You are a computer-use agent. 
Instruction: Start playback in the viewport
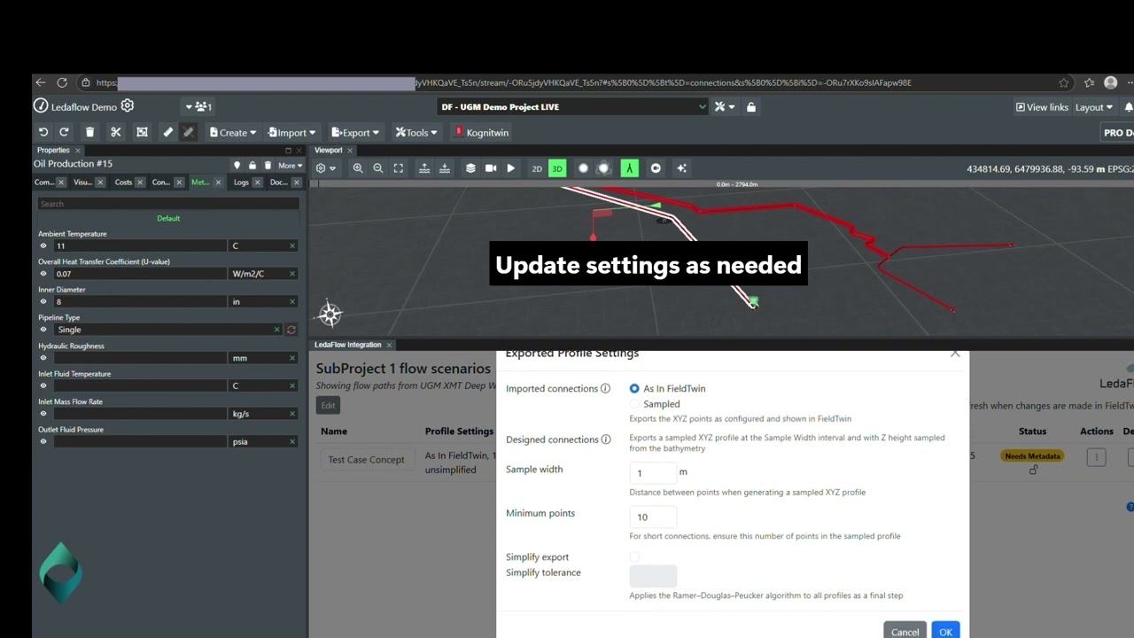[x=511, y=168]
